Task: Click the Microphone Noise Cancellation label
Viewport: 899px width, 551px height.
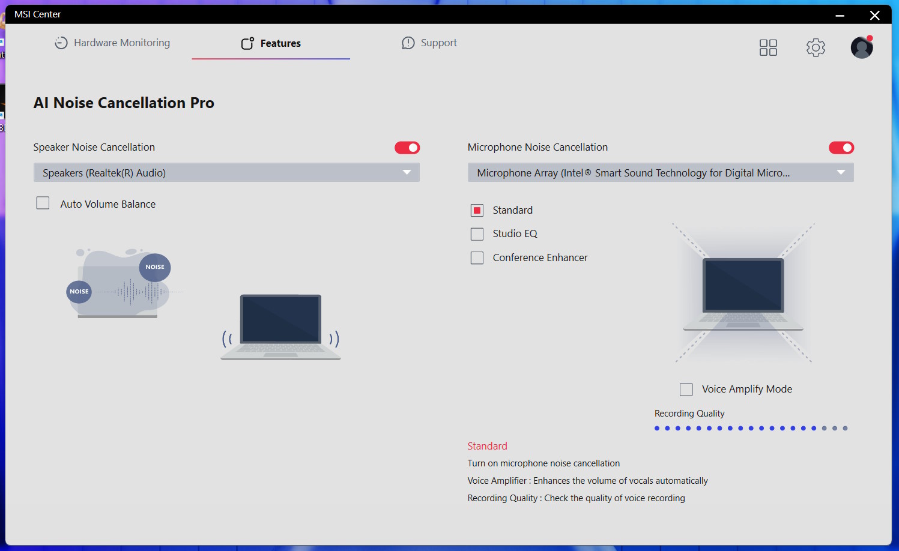Action: pyautogui.click(x=537, y=147)
